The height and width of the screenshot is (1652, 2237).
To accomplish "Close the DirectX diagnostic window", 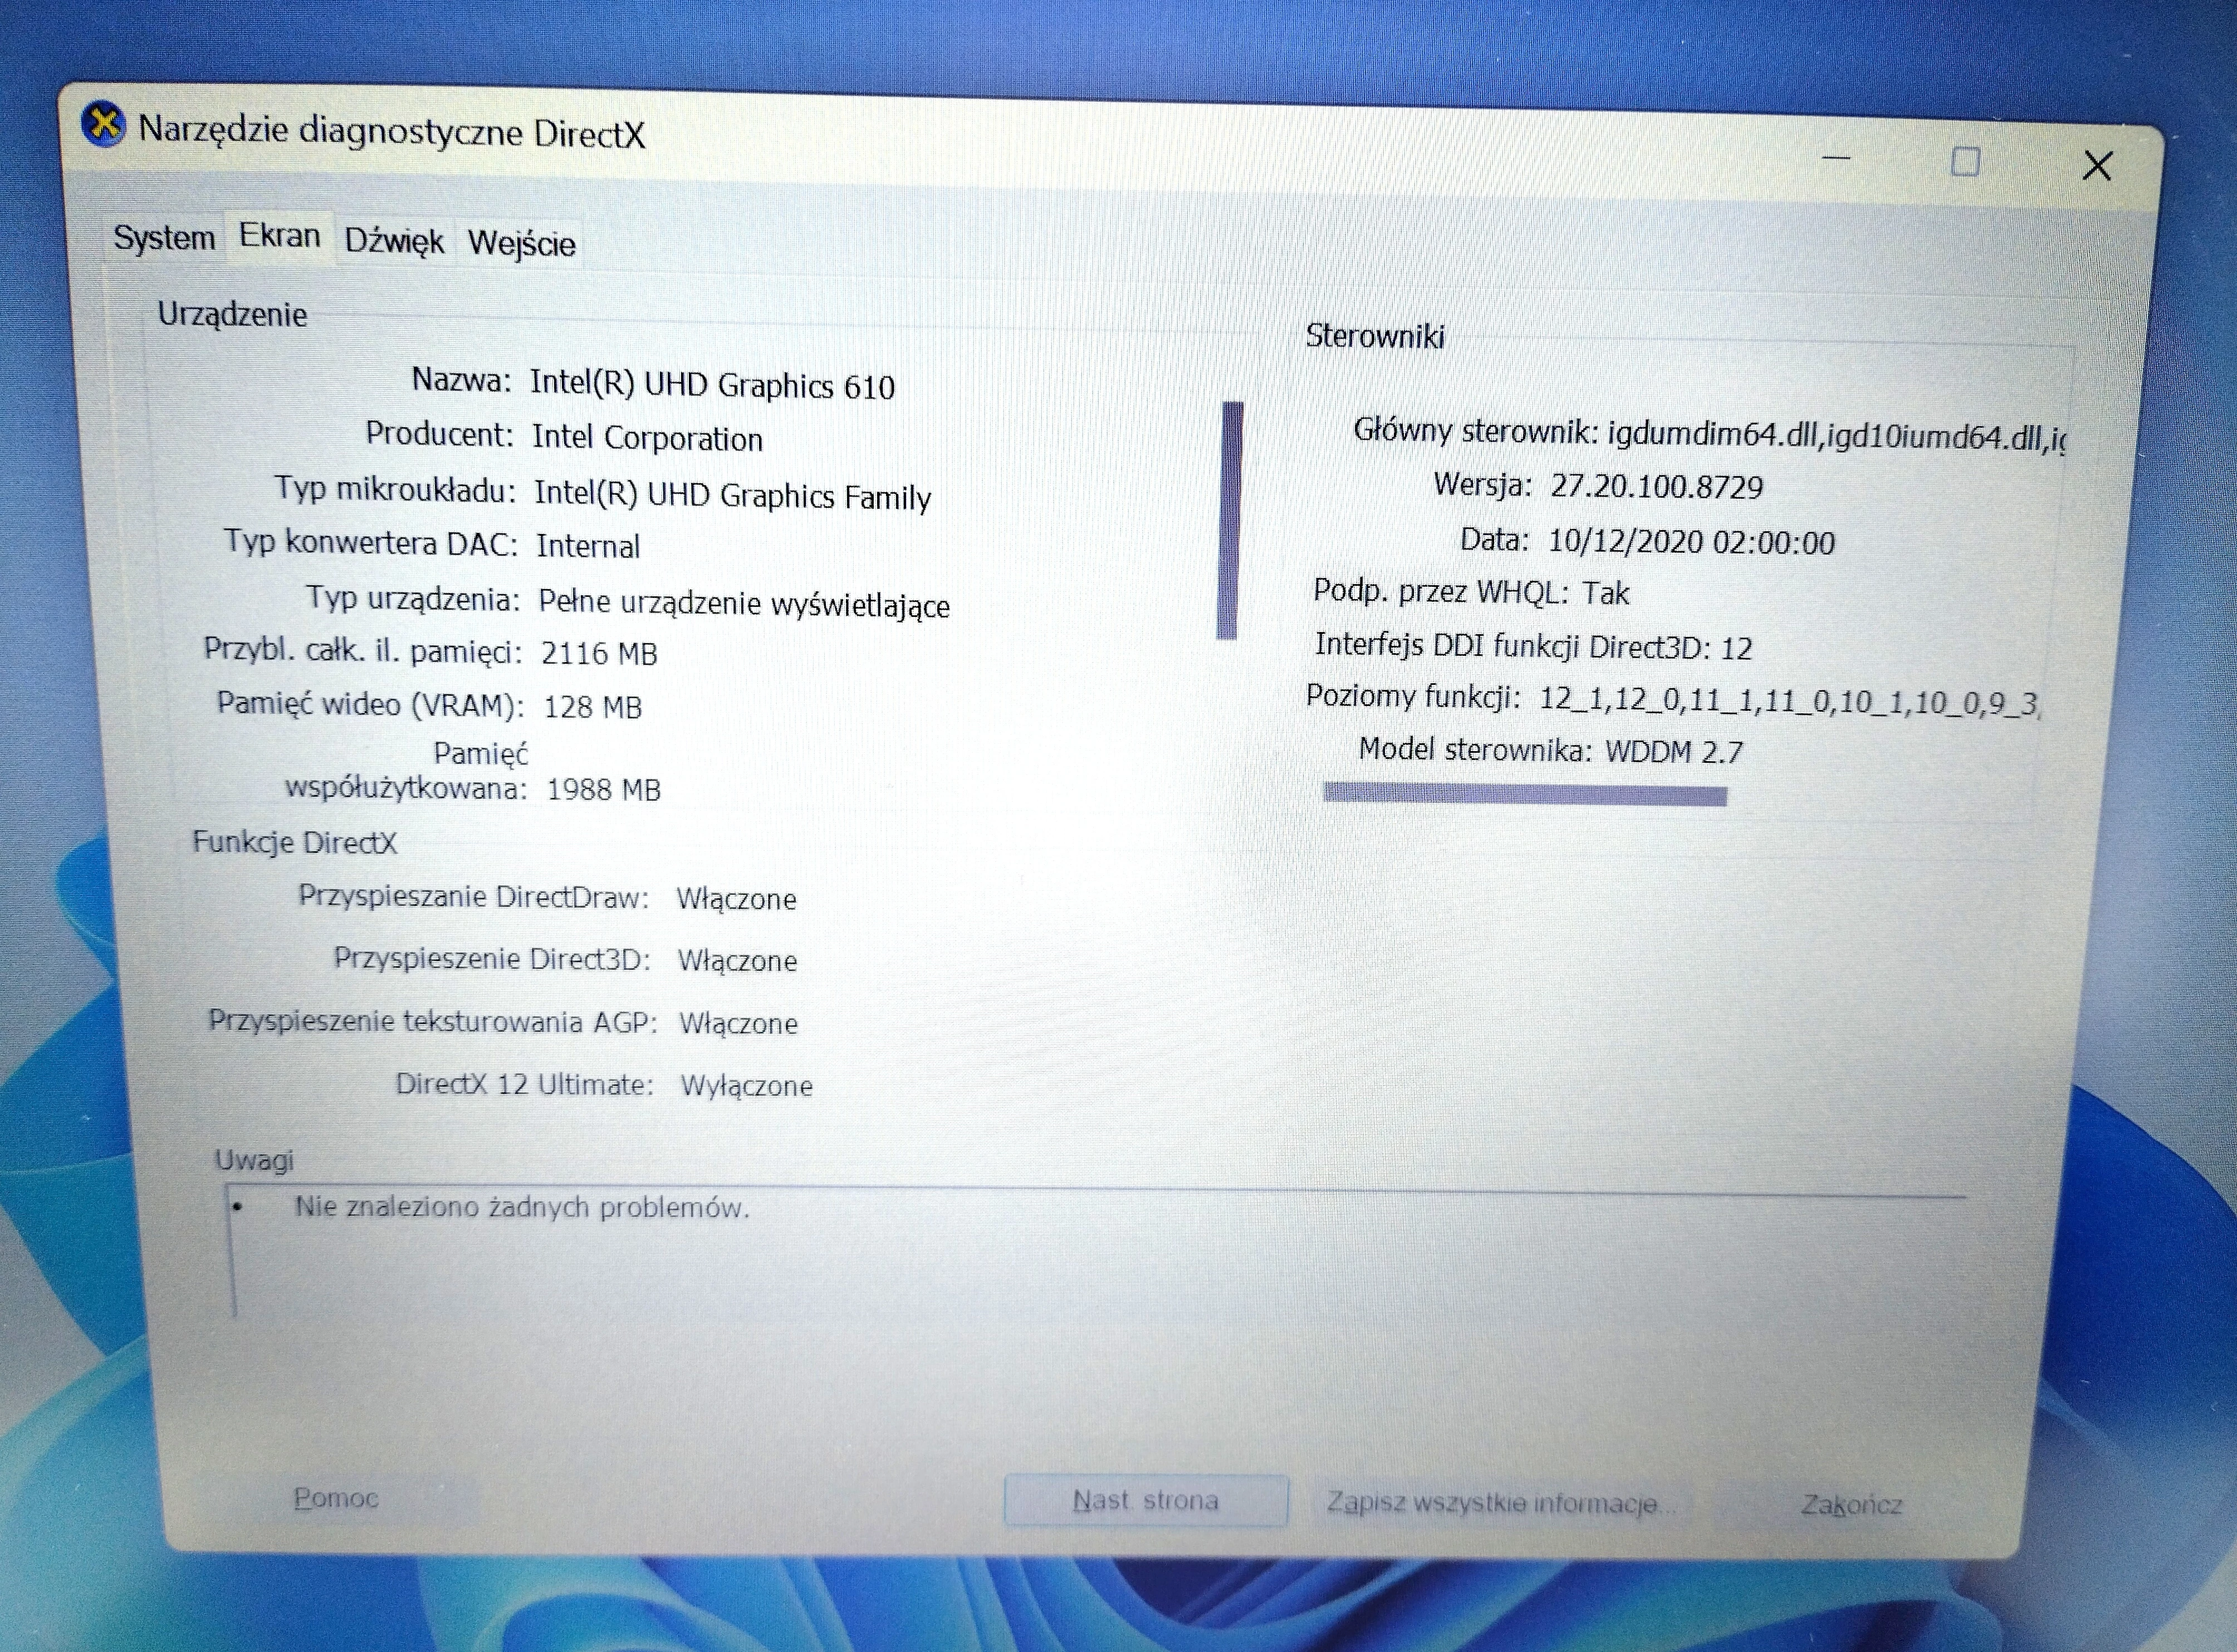I will pyautogui.click(x=2097, y=165).
